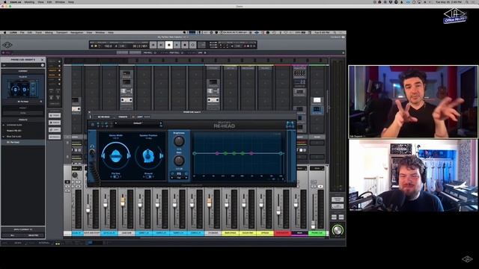The width and height of the screenshot is (479, 269).
Task: Choose the All button under Apply Current
Action: pos(12,235)
